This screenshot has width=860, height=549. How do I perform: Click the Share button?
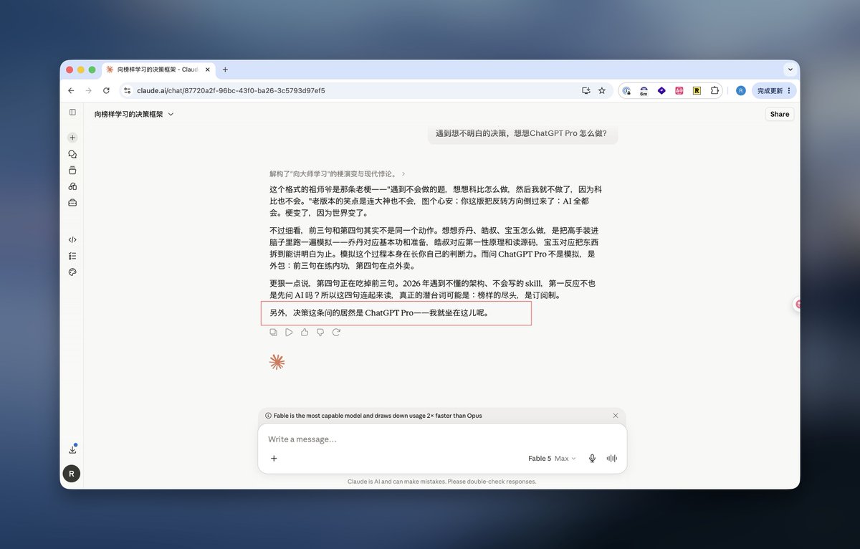(x=780, y=114)
